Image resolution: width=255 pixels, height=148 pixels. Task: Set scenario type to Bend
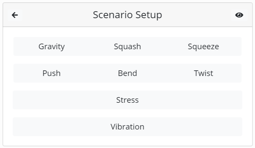127,73
